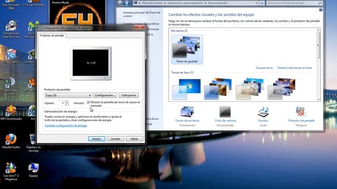Open the address bar history dropdown
The height and width of the screenshot is (189, 337).
click(x=256, y=3)
